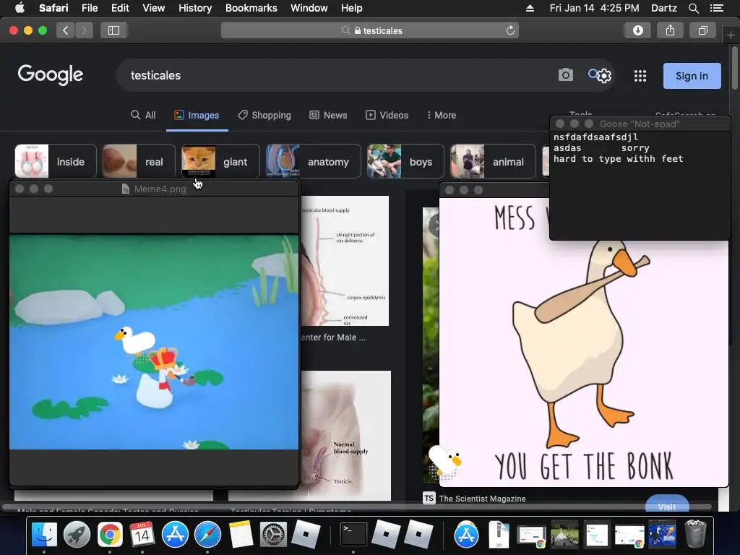Viewport: 740px width, 555px height.
Task: Open the Dartz user menu
Action: tap(663, 8)
